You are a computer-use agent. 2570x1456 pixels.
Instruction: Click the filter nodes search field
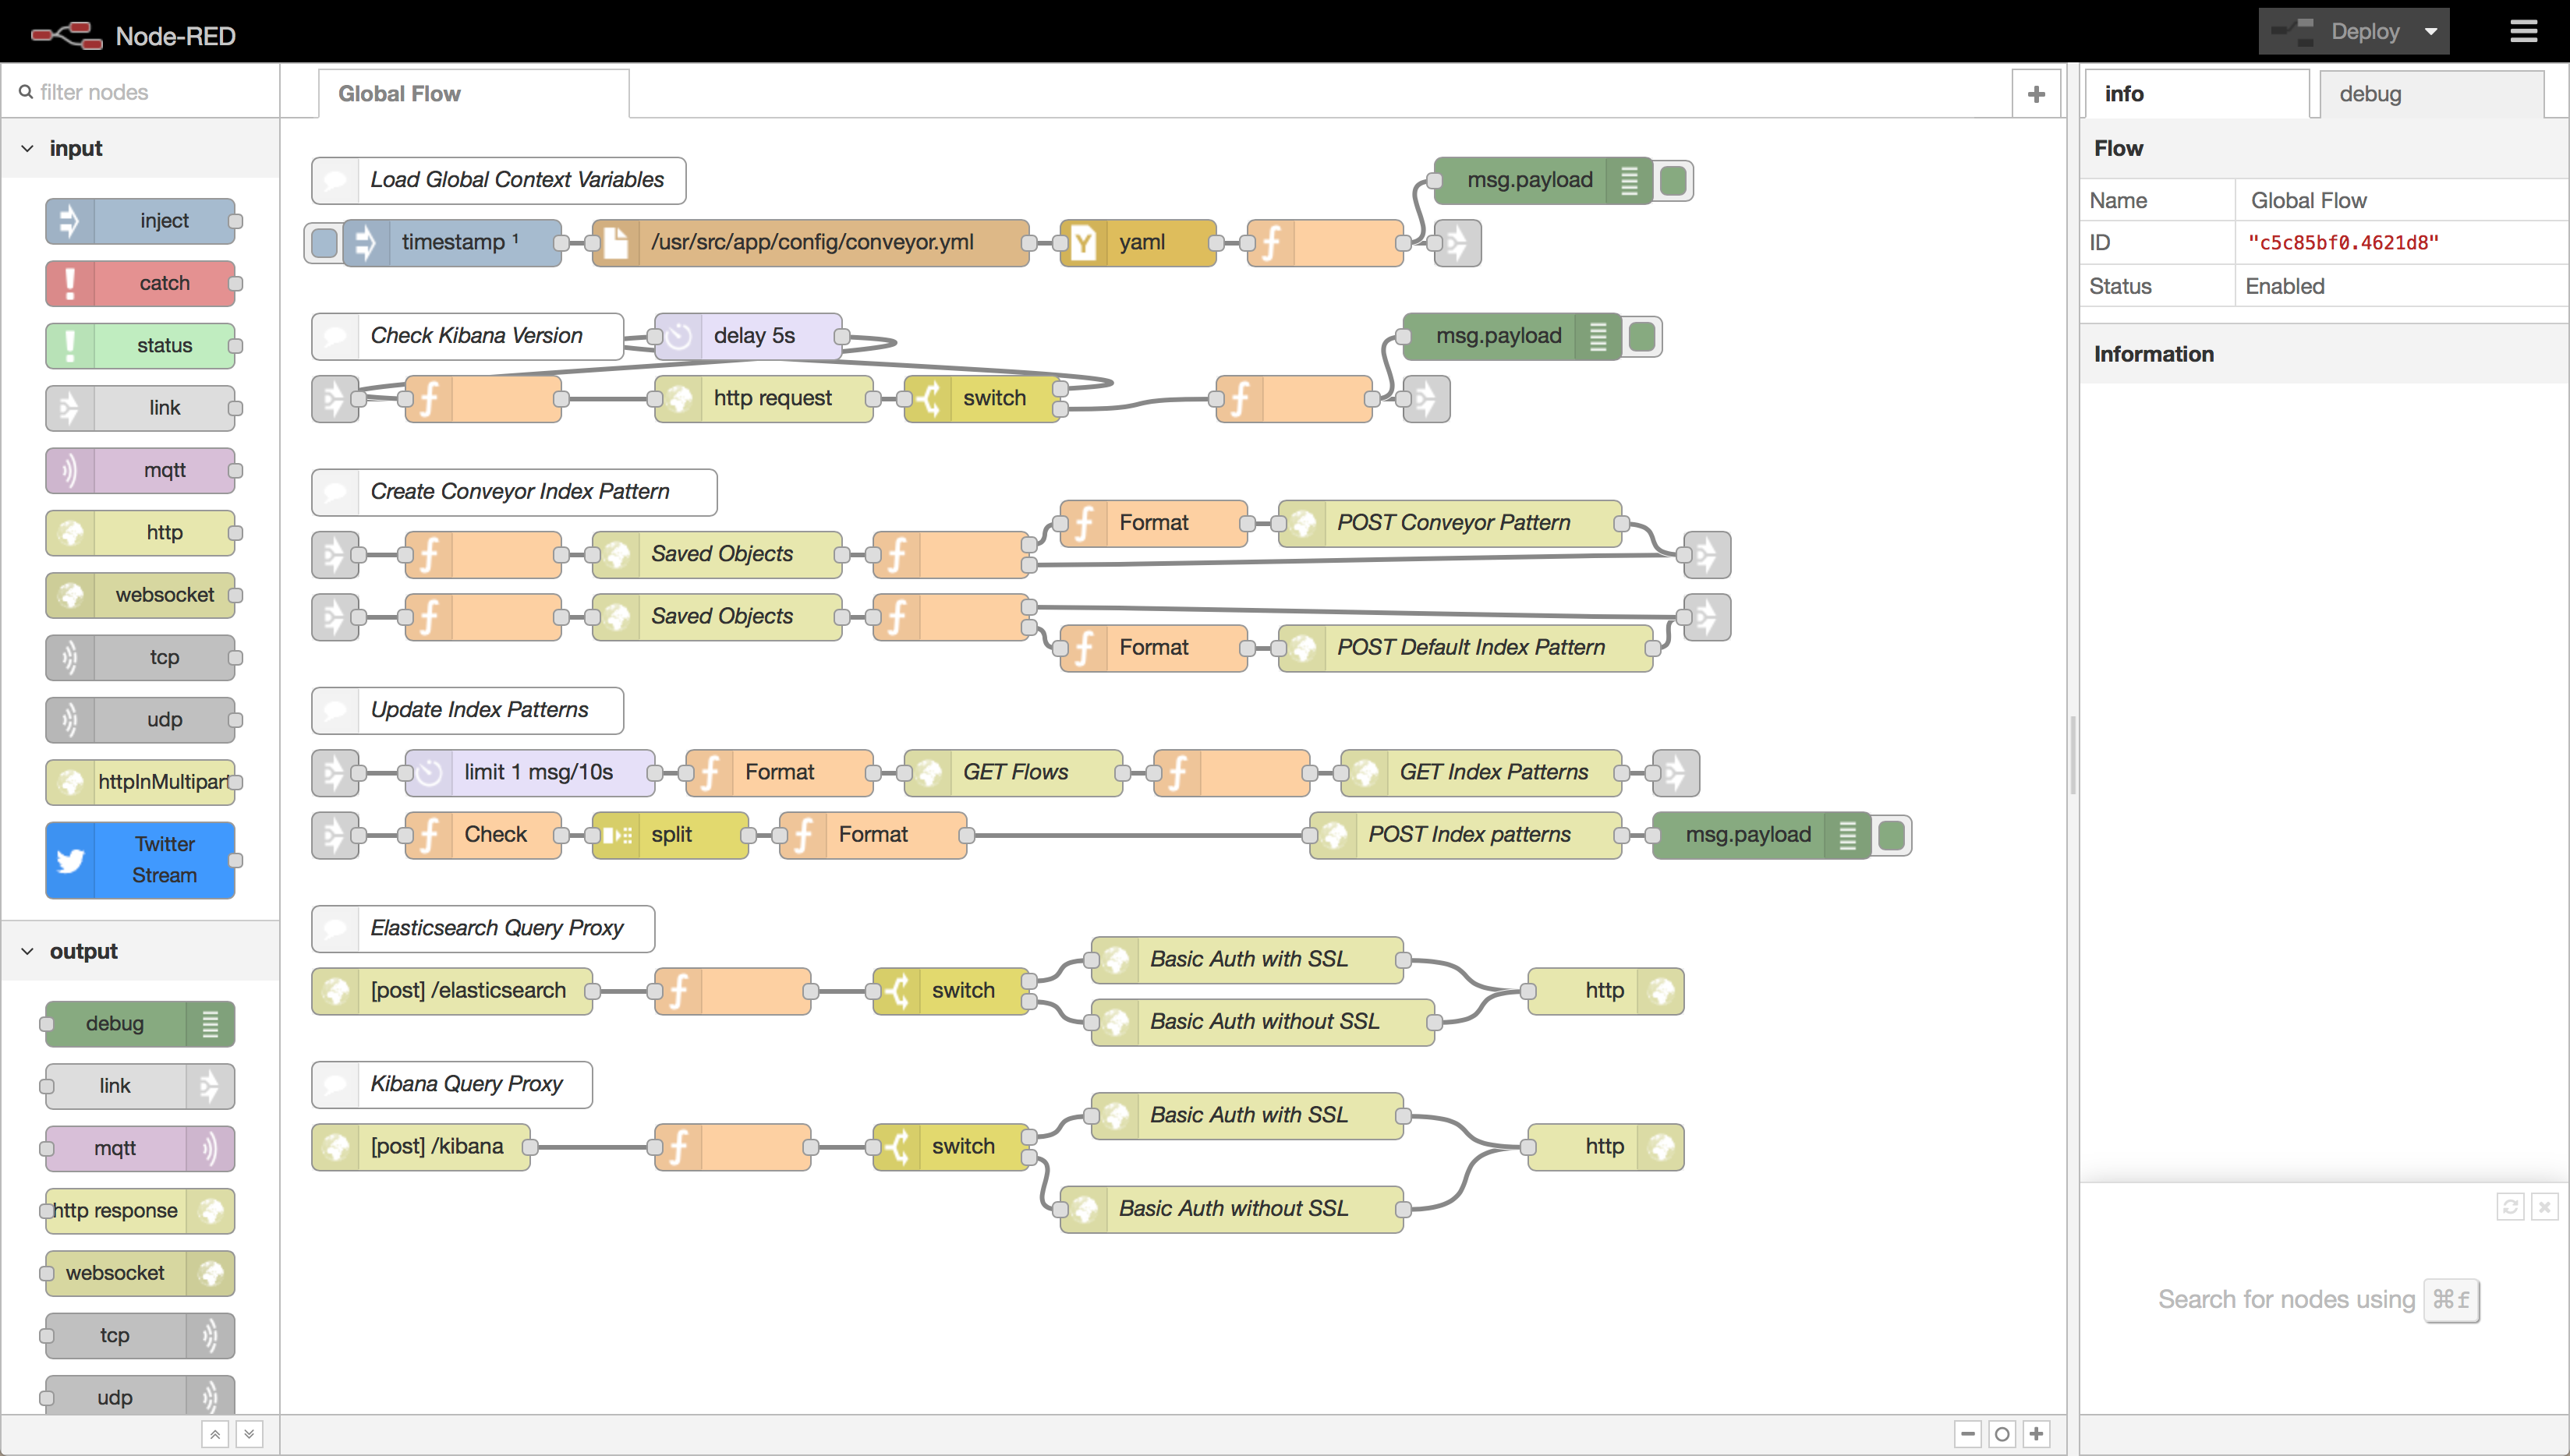click(140, 92)
